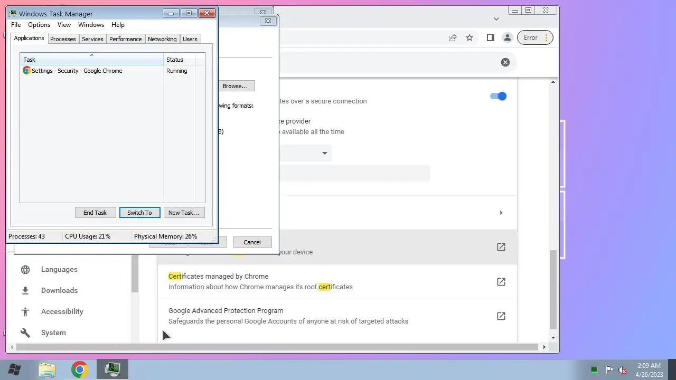Click End Task button
The image size is (676, 380).
(x=95, y=213)
